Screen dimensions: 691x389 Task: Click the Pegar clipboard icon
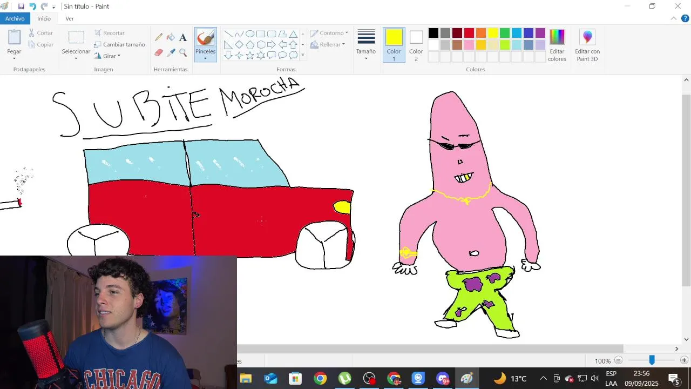tap(15, 37)
